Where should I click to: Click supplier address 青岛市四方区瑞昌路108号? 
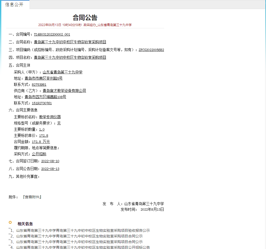[45, 97]
